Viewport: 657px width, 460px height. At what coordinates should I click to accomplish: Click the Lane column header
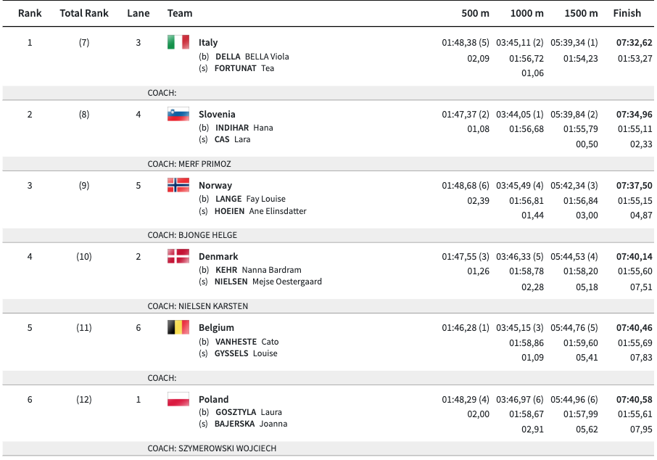pyautogui.click(x=139, y=13)
